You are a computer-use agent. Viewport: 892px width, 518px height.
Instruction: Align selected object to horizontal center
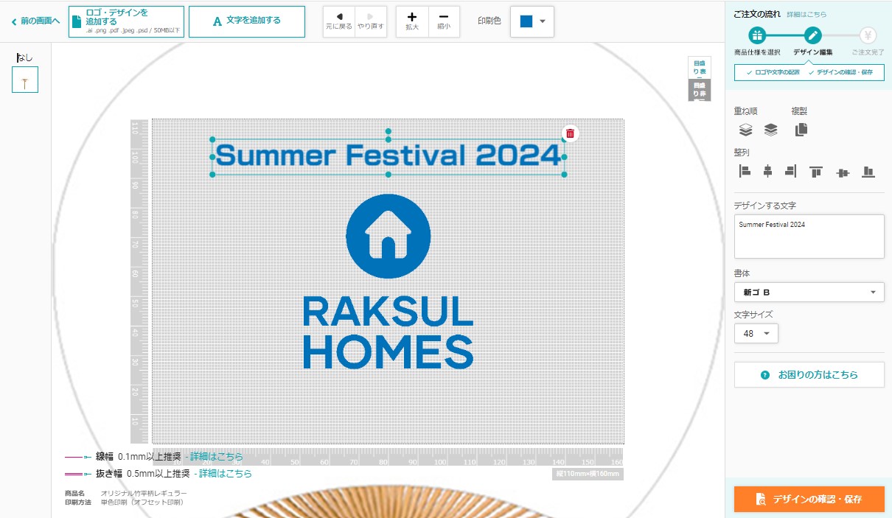point(767,172)
